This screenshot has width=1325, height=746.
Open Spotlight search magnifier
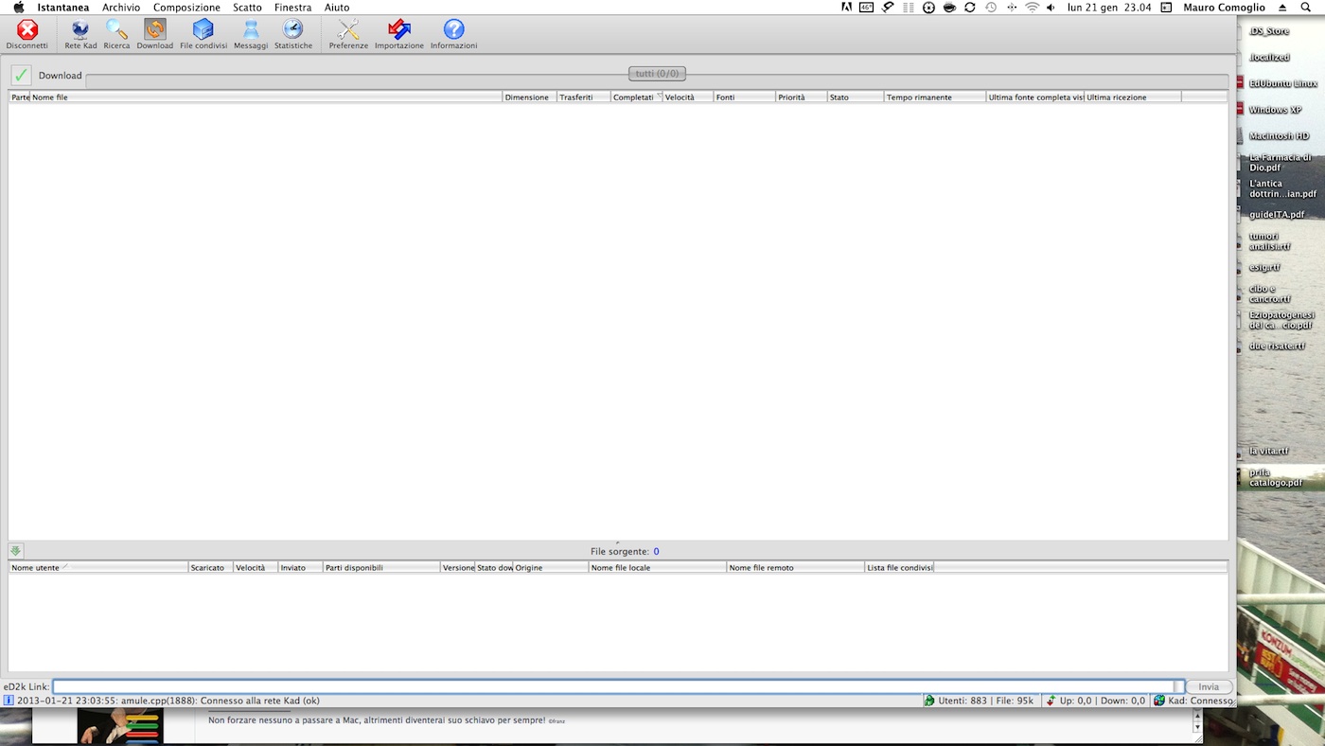coord(1307,8)
